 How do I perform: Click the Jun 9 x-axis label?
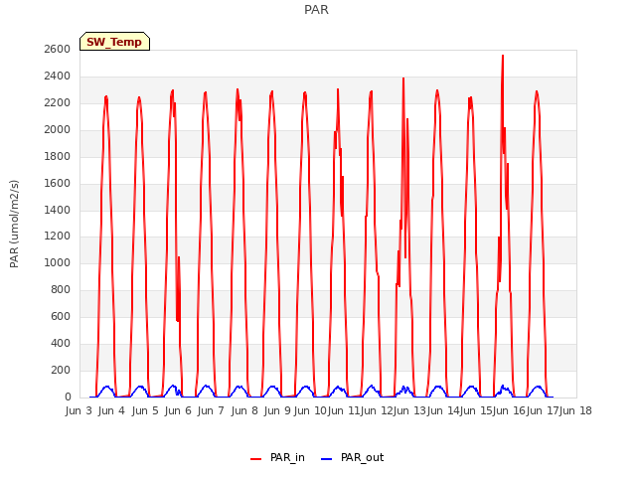coord(277,410)
